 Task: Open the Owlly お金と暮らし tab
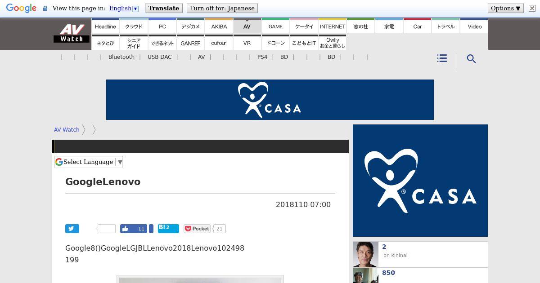pos(332,43)
